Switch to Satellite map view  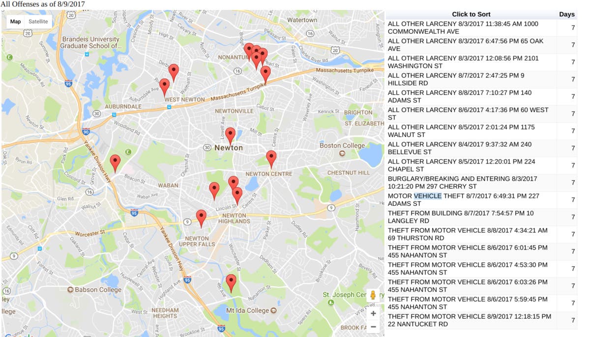pos(38,22)
